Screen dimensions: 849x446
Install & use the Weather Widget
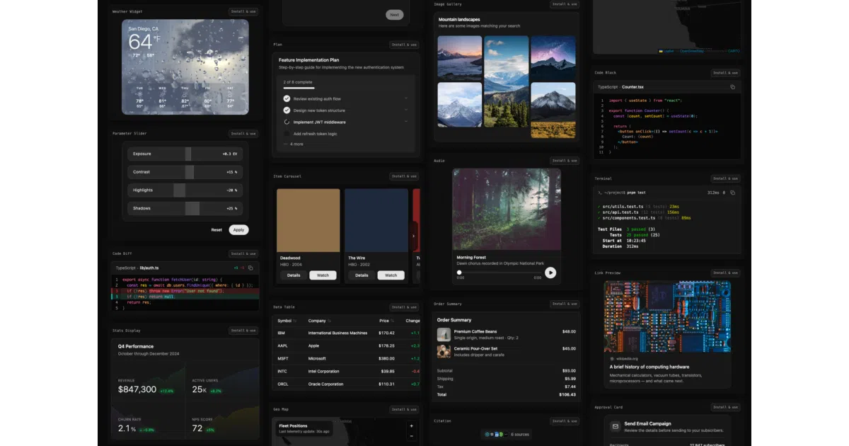[x=244, y=11]
